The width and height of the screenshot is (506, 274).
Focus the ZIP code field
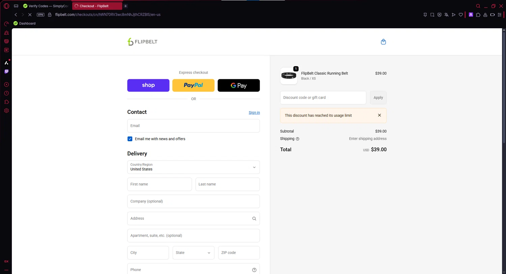tap(239, 253)
